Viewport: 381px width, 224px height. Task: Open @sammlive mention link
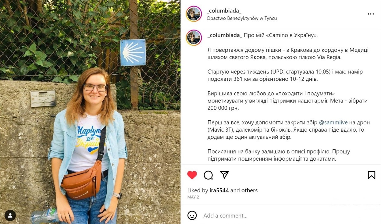pyautogui.click(x=333, y=123)
